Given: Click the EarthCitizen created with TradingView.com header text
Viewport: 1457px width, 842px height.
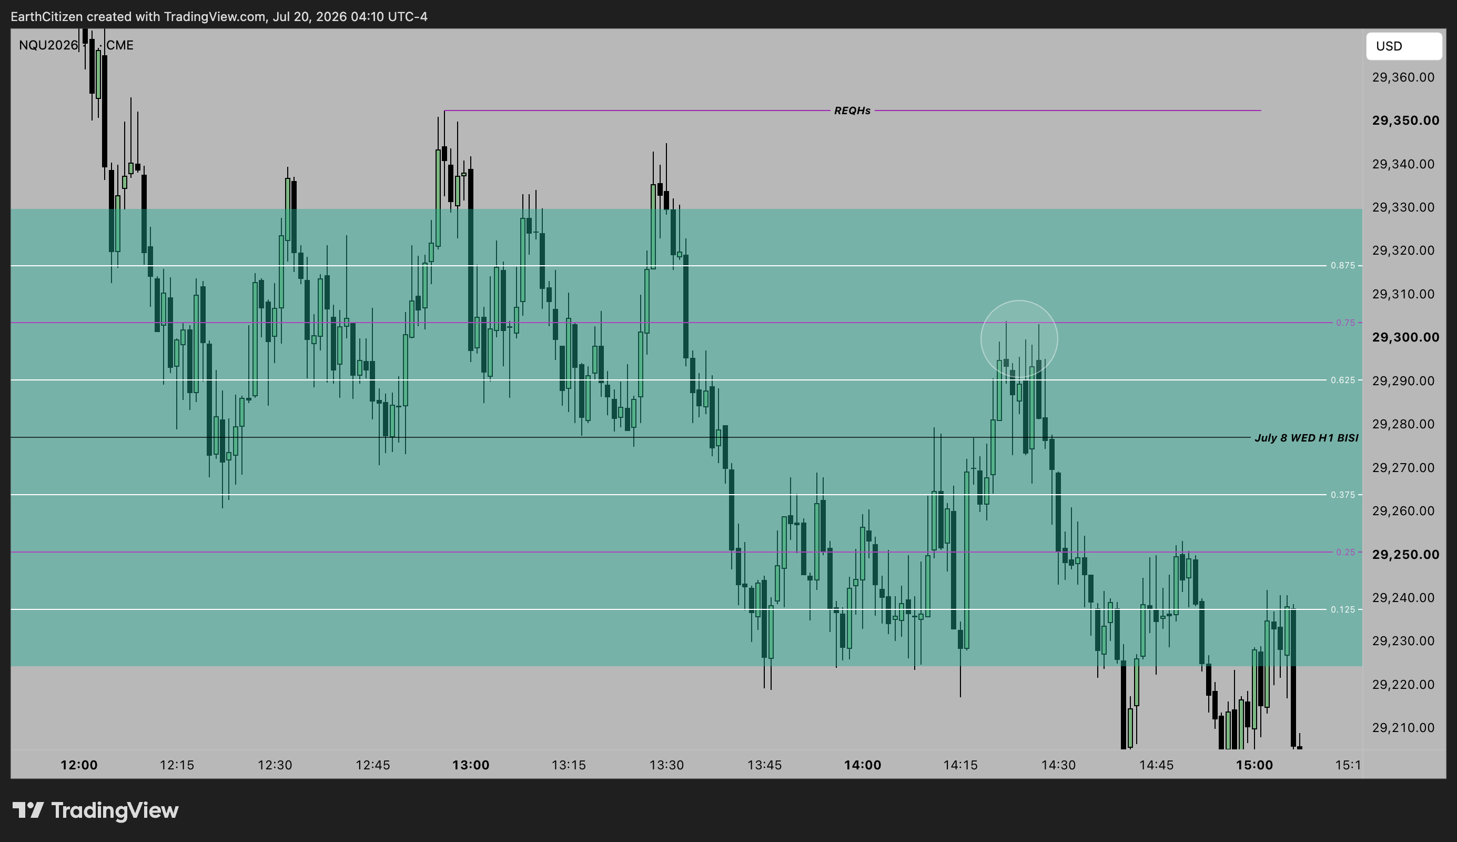Looking at the screenshot, I should pos(219,16).
